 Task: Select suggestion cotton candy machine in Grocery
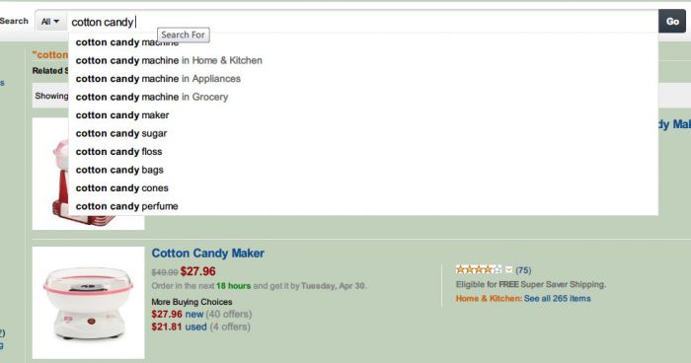point(363,97)
